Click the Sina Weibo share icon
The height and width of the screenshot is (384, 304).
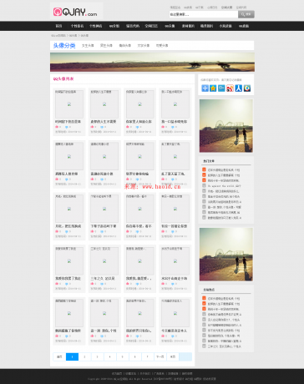coord(230,88)
